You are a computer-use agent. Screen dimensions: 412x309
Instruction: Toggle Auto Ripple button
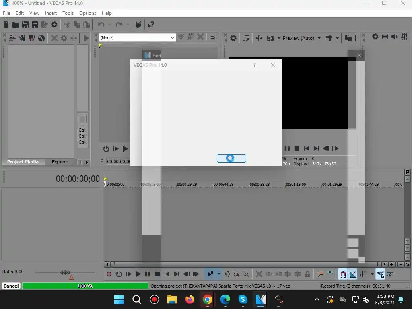pos(364,274)
